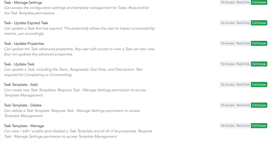Image resolution: width=274 pixels, height=141 pixels.
Task: Choose No Access for Task - Update Expired Task
Action: (x=228, y=23)
